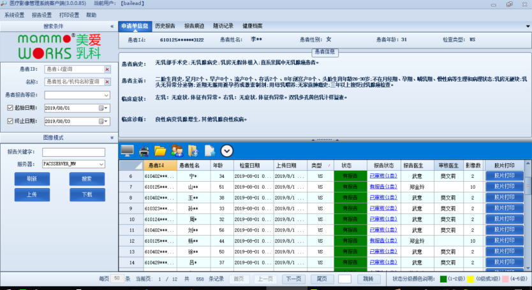Click the monitor display icon in toolbar
Image resolution: width=532 pixels, height=290 pixels.
[x=127, y=150]
